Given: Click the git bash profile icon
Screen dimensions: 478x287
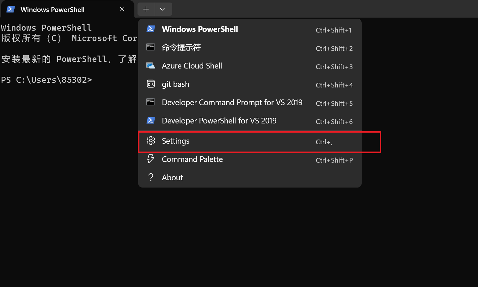Looking at the screenshot, I should (151, 84).
